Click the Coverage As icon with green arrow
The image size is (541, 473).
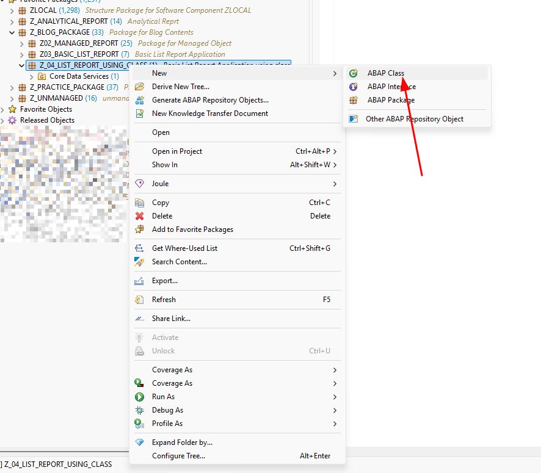(x=139, y=383)
